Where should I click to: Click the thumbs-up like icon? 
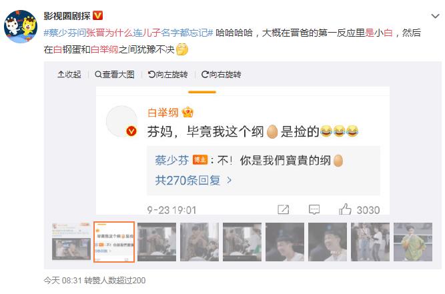pyautogui.click(x=345, y=209)
